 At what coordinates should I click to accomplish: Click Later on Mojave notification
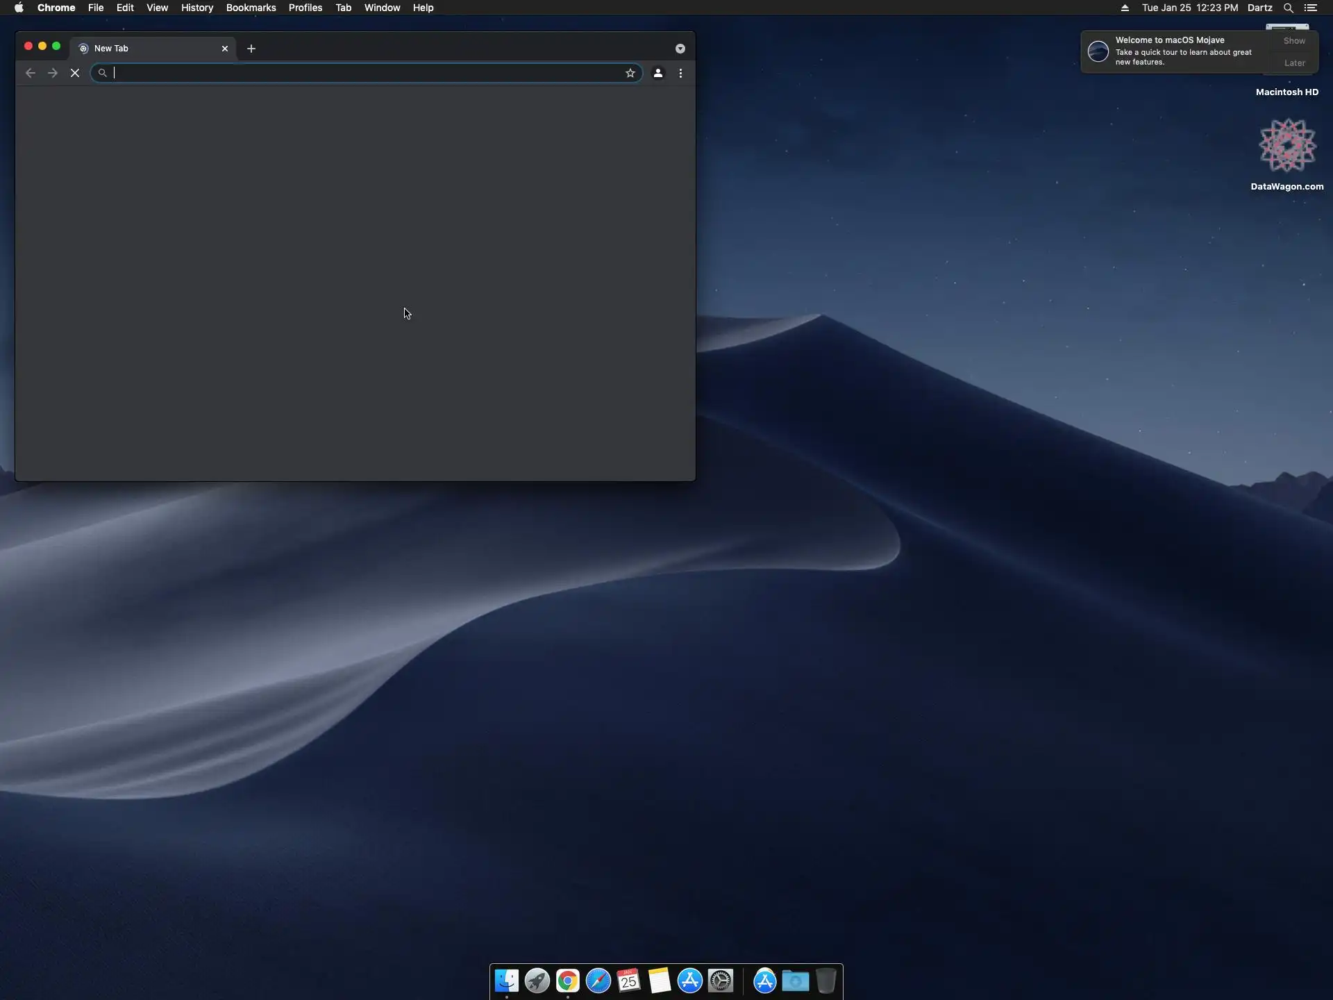(x=1294, y=63)
